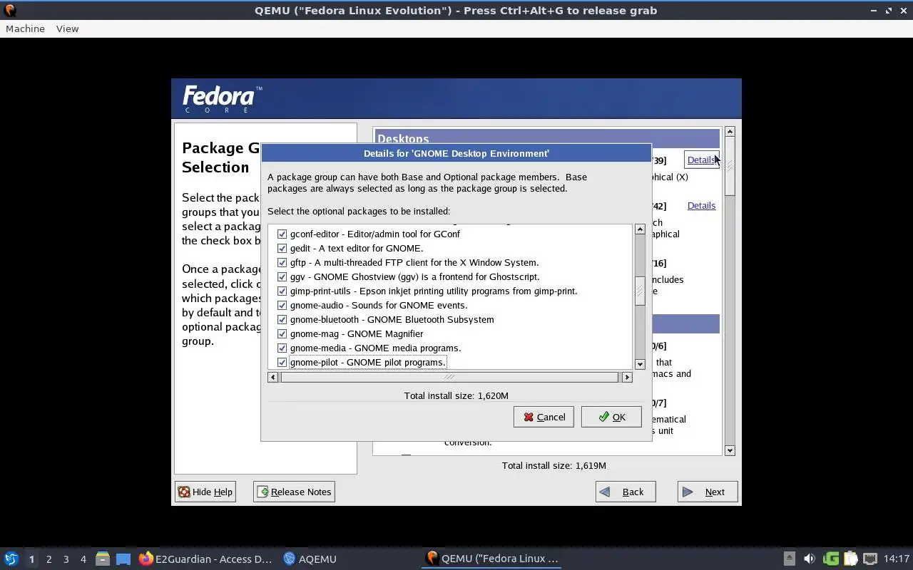The width and height of the screenshot is (913, 570).
Task: Open the file manager taskbar icon
Action: [103, 559]
